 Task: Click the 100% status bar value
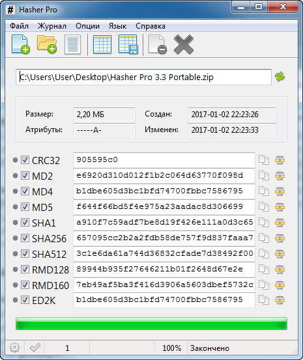tap(172, 348)
